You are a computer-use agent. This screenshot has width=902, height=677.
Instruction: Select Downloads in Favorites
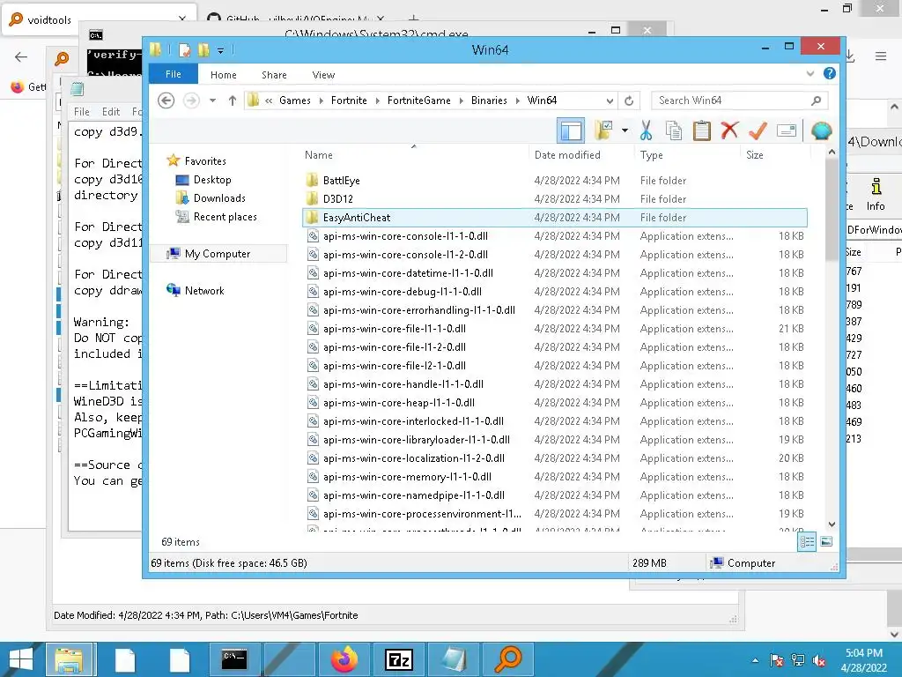219,198
